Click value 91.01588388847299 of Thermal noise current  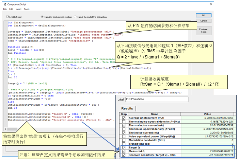[222, 125]
